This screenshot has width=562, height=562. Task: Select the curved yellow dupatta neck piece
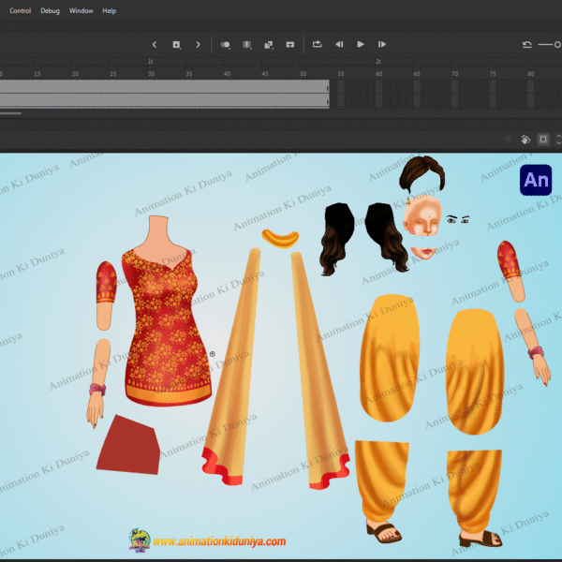coord(280,238)
